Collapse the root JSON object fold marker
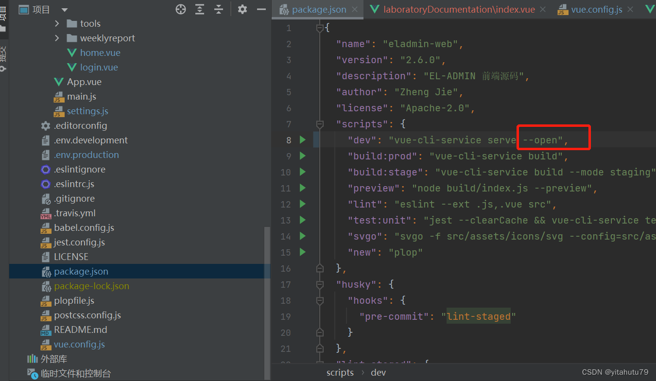 tap(320, 28)
